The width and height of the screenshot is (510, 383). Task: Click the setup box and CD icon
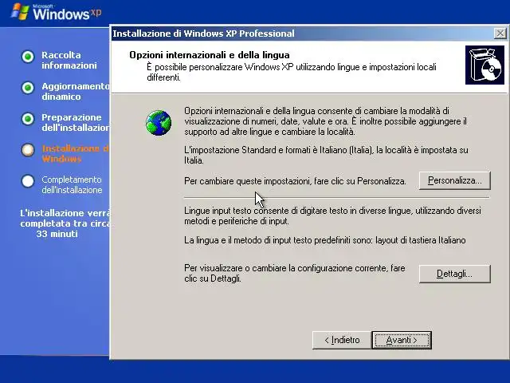[484, 65]
